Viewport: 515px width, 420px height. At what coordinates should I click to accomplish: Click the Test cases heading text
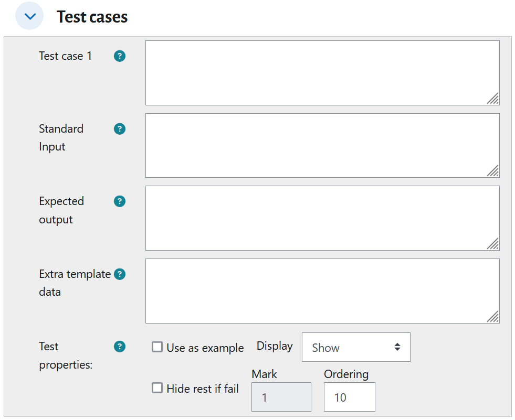click(x=92, y=17)
